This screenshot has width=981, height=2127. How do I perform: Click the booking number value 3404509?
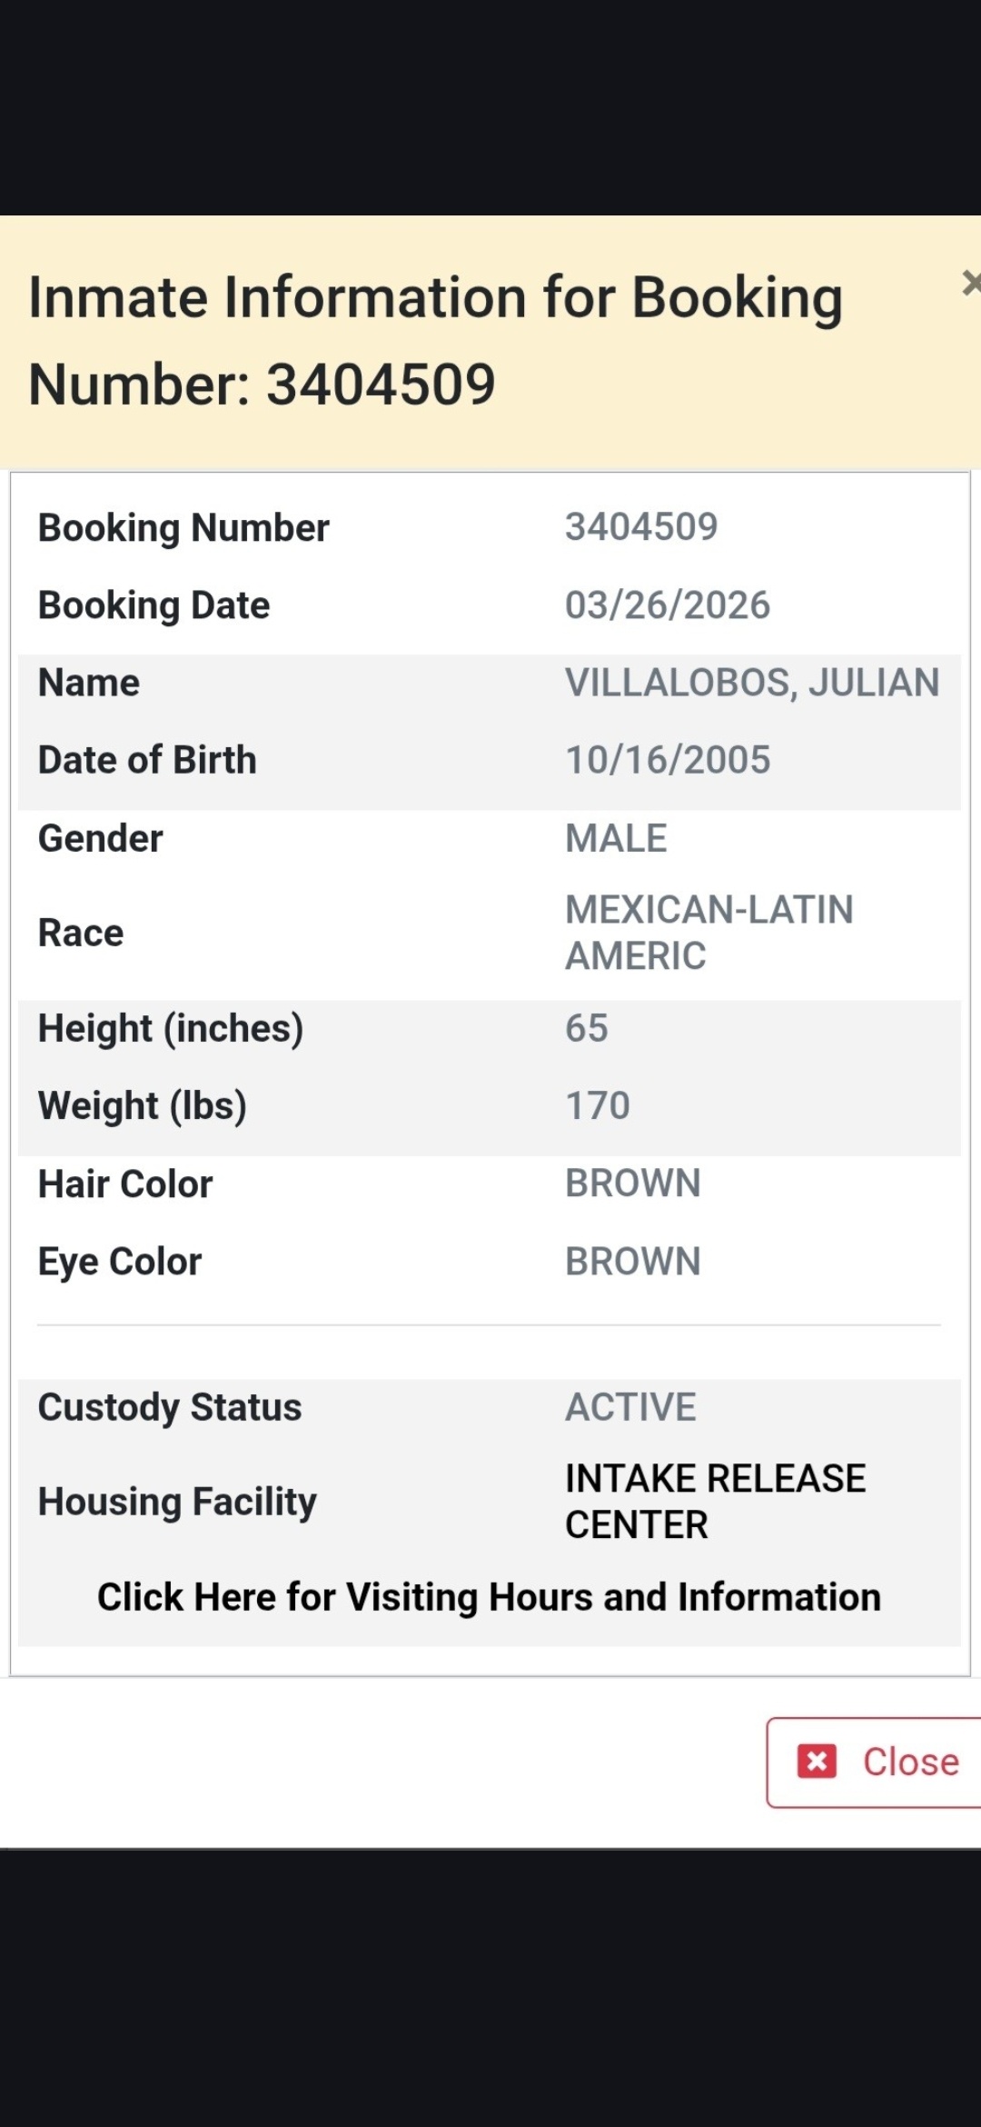[641, 527]
